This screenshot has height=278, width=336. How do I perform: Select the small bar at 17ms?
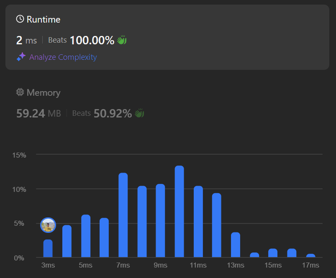pyautogui.click(x=310, y=255)
